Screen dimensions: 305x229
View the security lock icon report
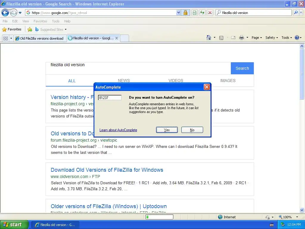click(185, 13)
